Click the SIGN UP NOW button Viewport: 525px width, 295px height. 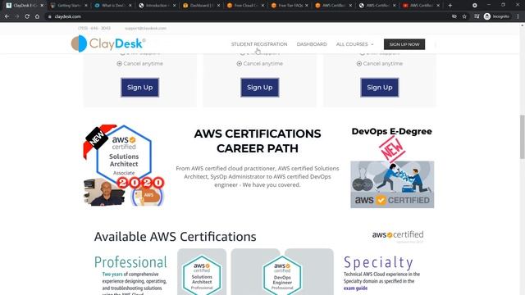(x=404, y=44)
